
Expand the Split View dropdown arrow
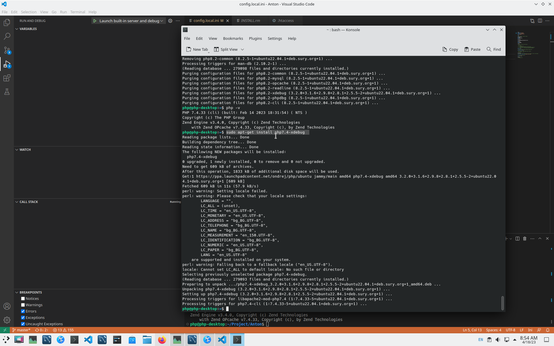coord(242,50)
